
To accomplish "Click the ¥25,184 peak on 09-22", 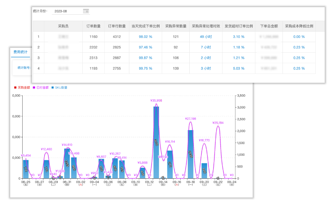I will tap(218, 123).
